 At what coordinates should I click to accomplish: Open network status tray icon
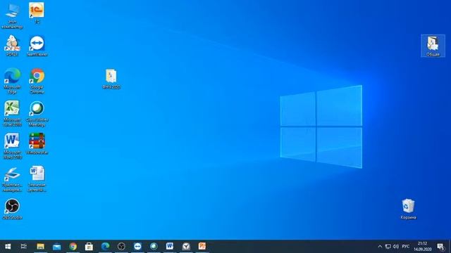click(388, 247)
